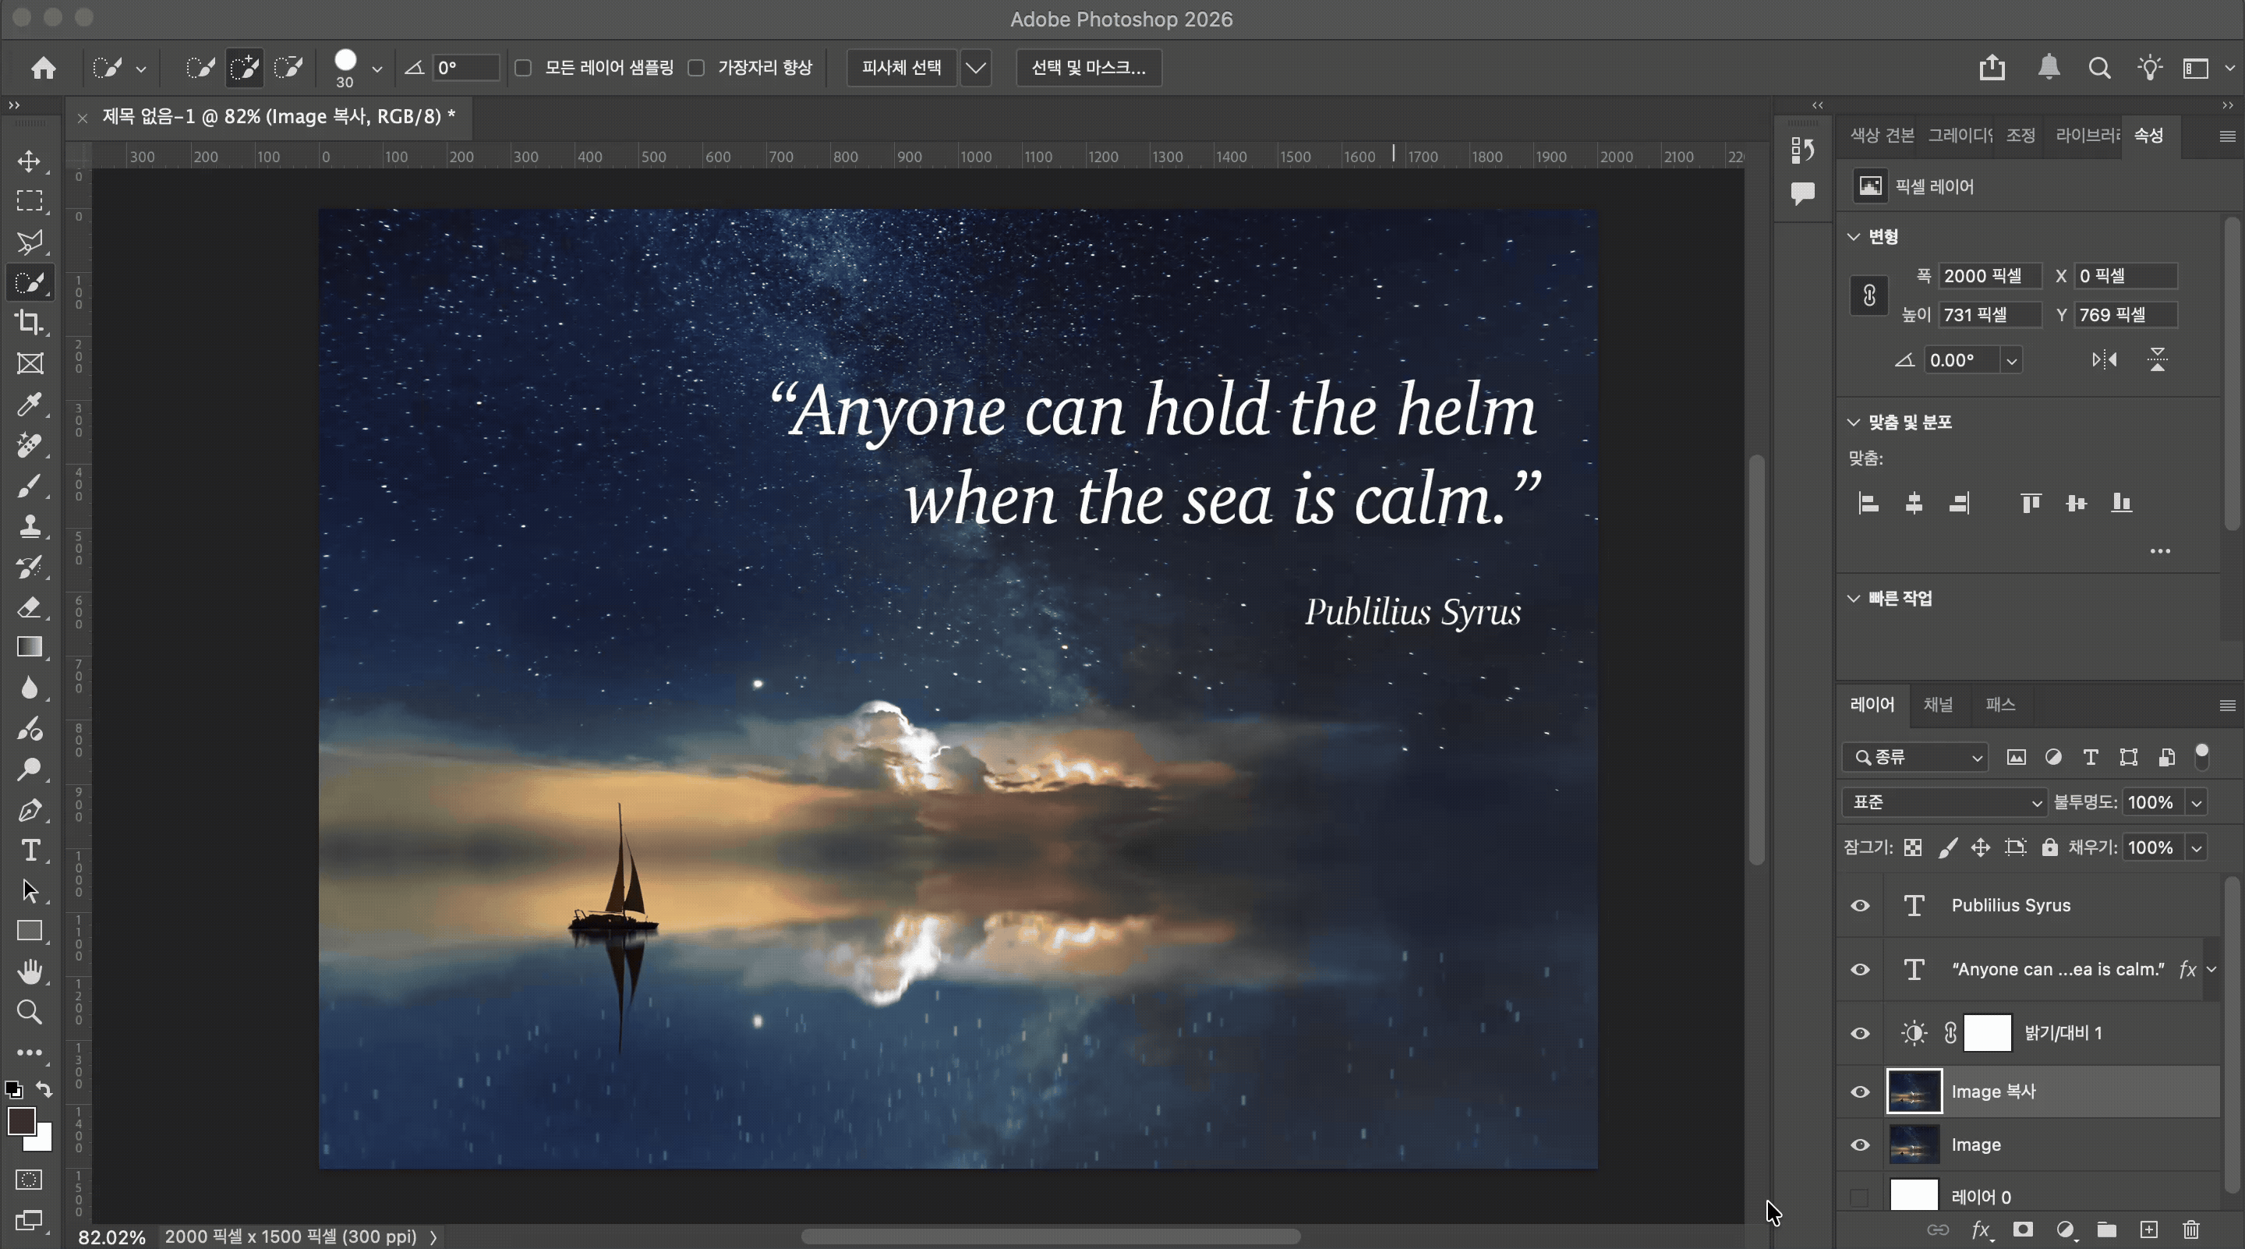The image size is (2245, 1249).
Task: Select the Frame tool
Action: [30, 363]
